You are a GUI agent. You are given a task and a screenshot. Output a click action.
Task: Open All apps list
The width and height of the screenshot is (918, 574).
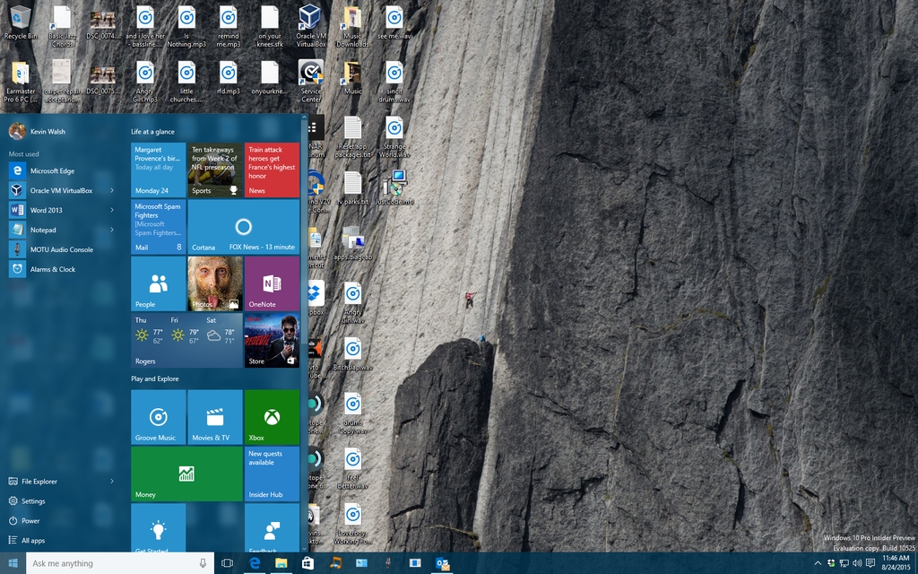tap(33, 541)
